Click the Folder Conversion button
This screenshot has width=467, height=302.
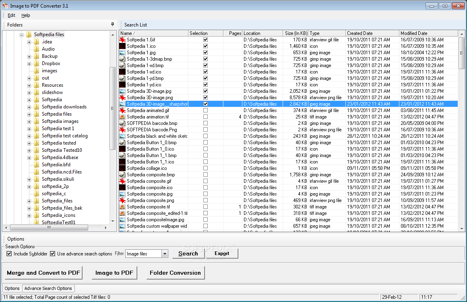click(176, 273)
